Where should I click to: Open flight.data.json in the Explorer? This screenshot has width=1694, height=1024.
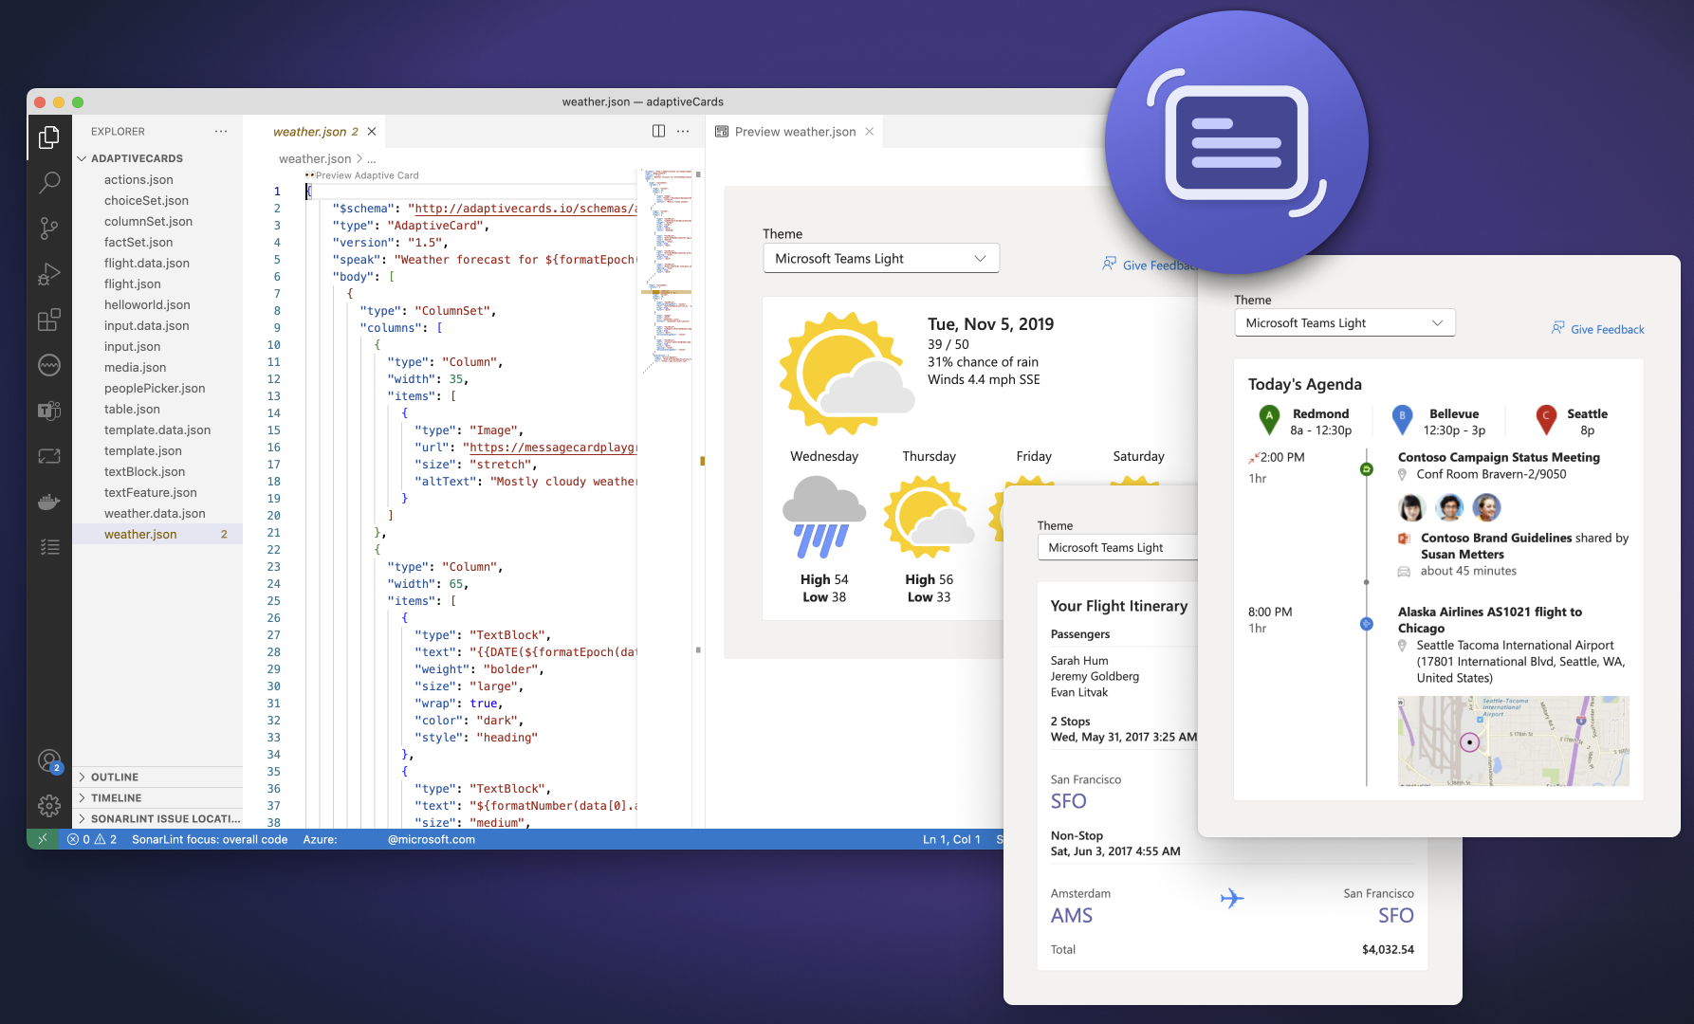pyautogui.click(x=157, y=263)
